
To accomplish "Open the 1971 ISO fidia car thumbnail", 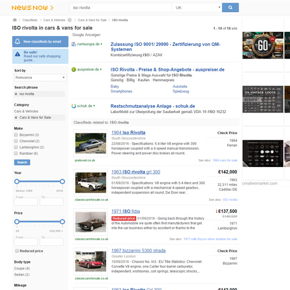I will [x=90, y=222].
